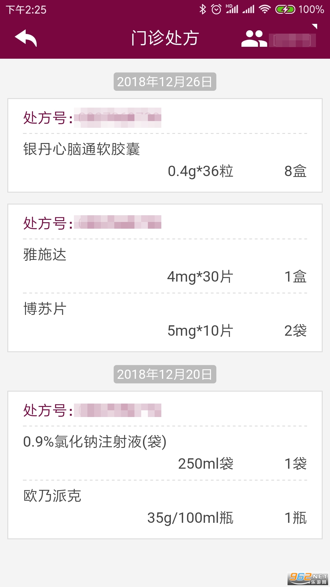
Task: Tap the patient switch people icon
Action: tap(254, 39)
